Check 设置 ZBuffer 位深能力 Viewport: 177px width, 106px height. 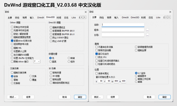pyautogui.click(x=12, y=58)
